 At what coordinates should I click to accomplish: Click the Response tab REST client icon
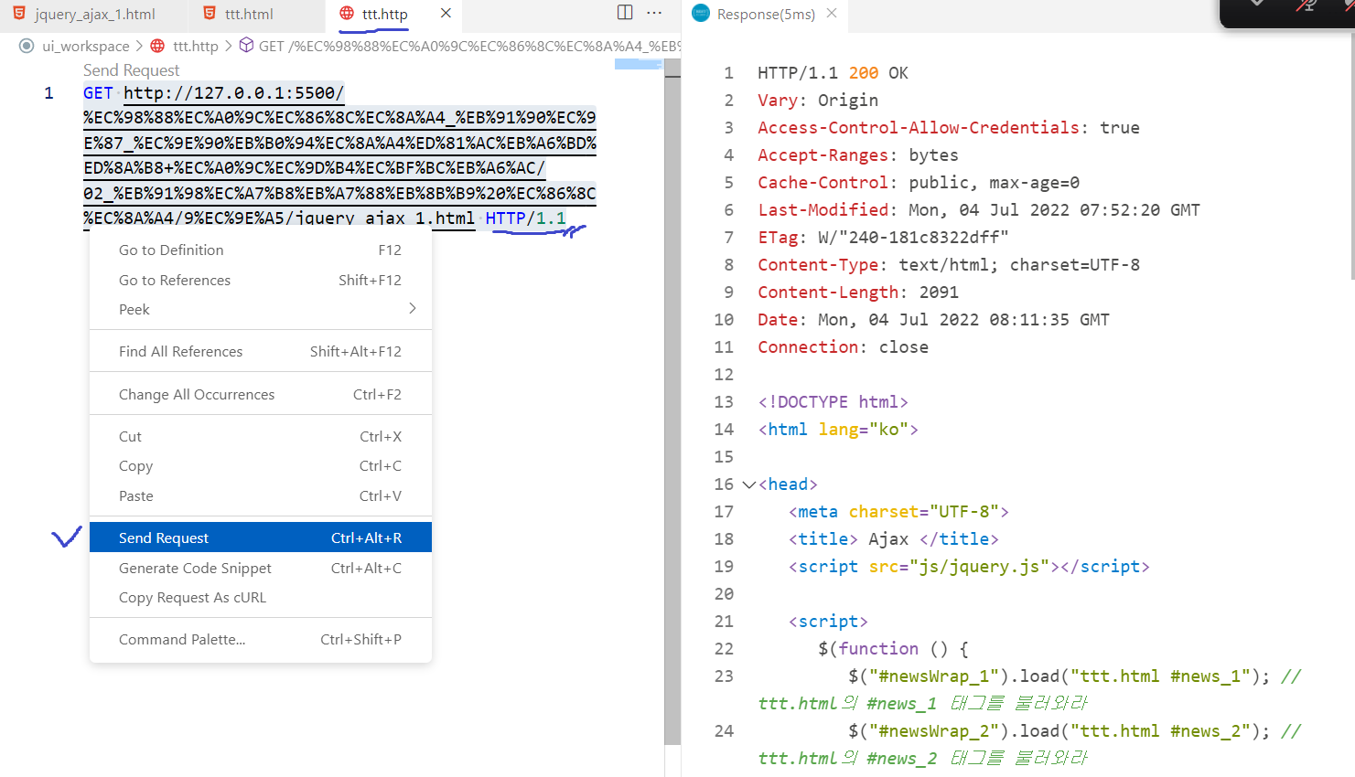pyautogui.click(x=701, y=13)
